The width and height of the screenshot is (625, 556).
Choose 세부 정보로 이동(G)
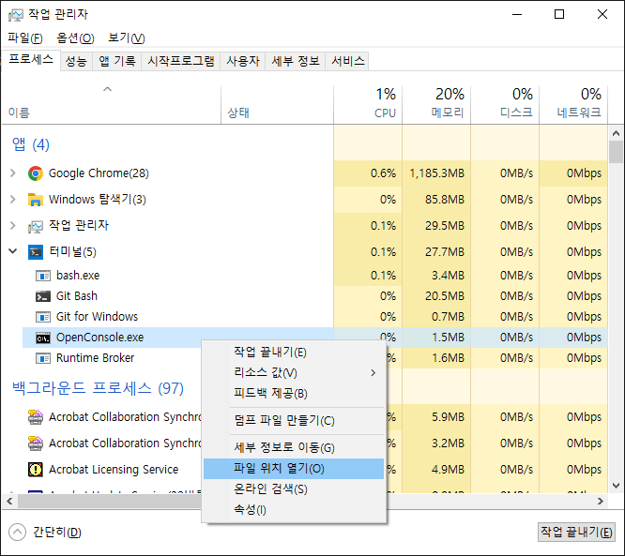coord(294,447)
